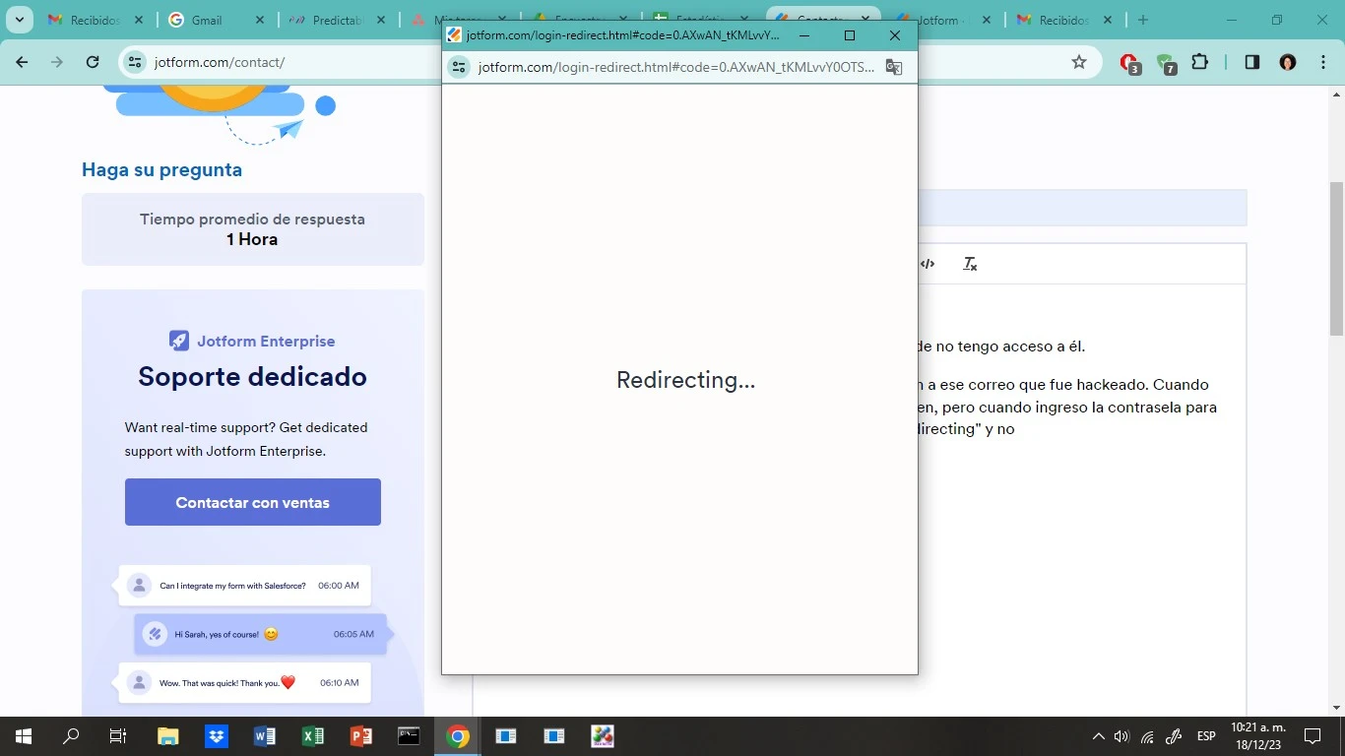
Task: Select the clear formatting Tx icon
Action: pyautogui.click(x=969, y=264)
